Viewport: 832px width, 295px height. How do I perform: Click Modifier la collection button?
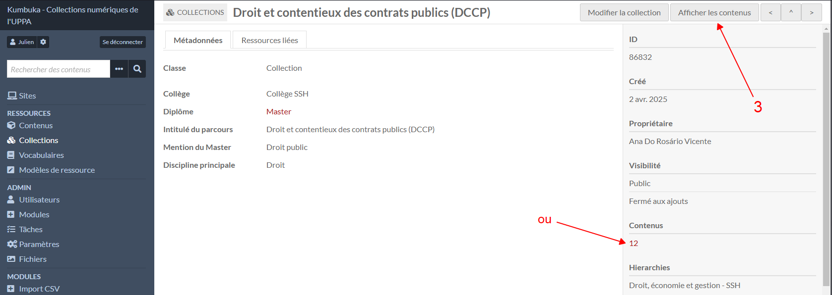[x=624, y=13]
